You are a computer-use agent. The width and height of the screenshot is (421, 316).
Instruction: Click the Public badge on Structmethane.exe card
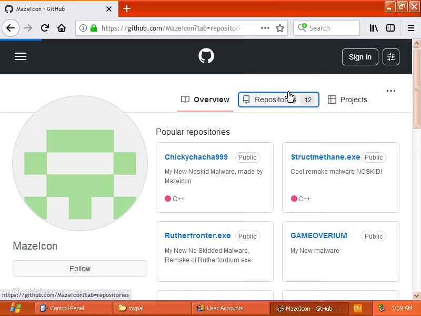(374, 157)
